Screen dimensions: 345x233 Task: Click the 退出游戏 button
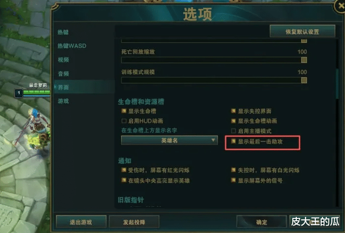pos(81,222)
